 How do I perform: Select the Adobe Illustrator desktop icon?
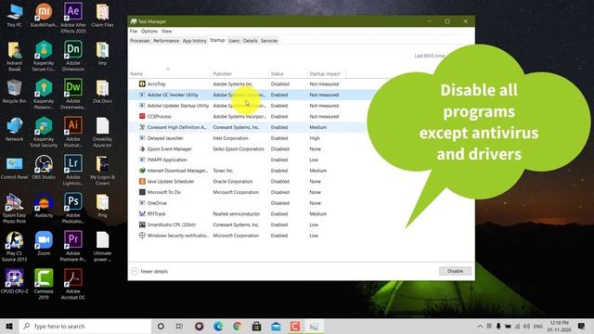coord(73,132)
